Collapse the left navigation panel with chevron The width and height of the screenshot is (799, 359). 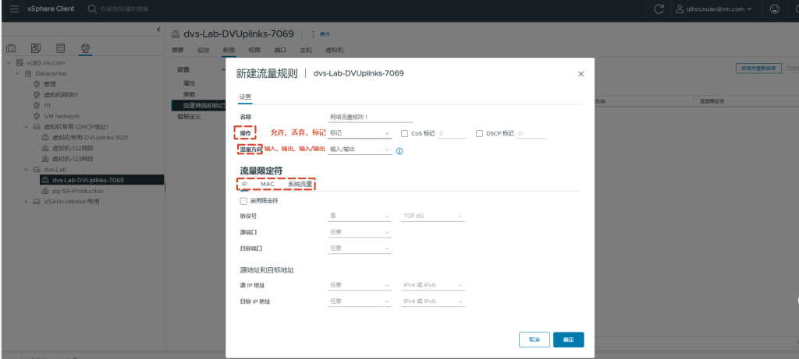point(158,30)
